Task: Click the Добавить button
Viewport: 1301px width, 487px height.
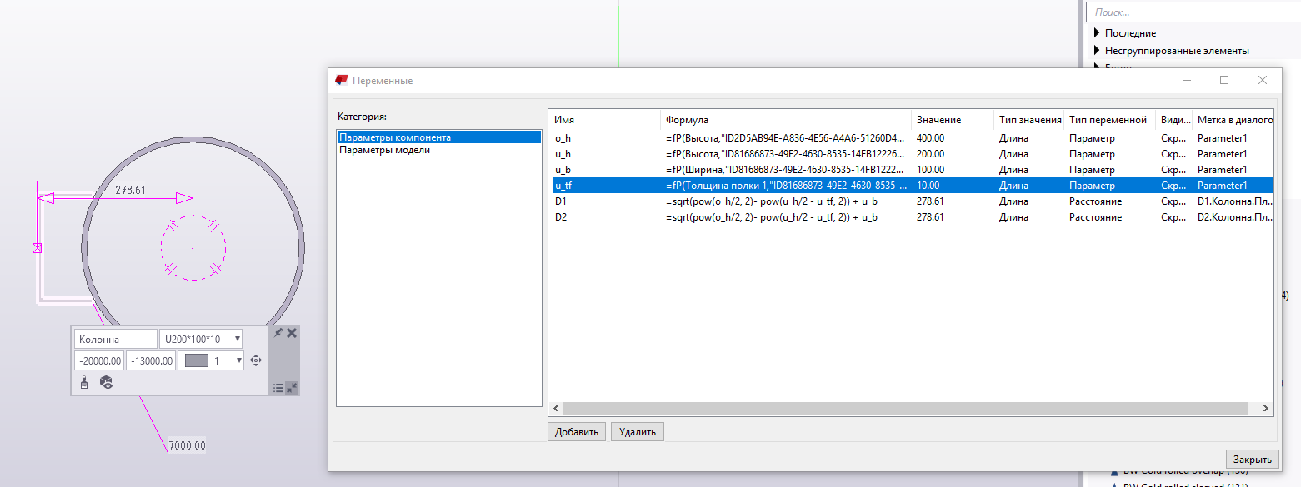Action: click(576, 432)
